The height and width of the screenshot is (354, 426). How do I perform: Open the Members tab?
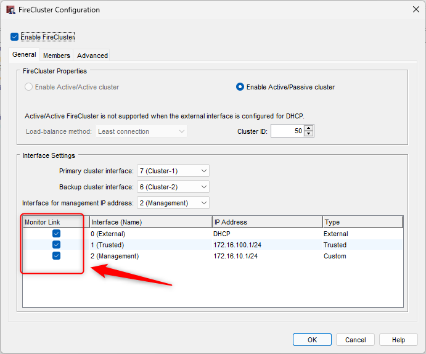click(57, 56)
